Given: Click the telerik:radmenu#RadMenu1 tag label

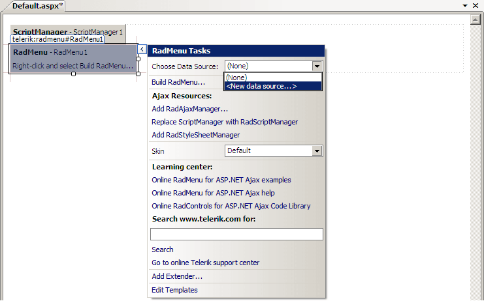Looking at the screenshot, I should (x=57, y=39).
